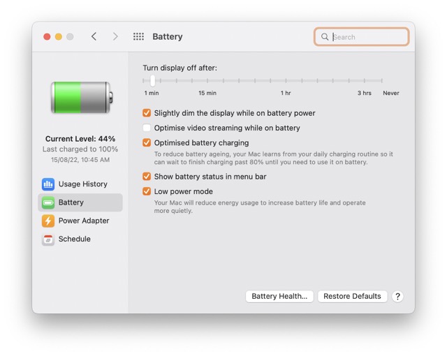Enable optimise video streaming while on battery

[x=147, y=128]
